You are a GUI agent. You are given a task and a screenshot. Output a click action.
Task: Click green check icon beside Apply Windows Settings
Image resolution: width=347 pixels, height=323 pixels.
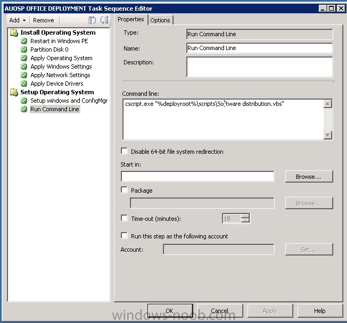[x=24, y=67]
